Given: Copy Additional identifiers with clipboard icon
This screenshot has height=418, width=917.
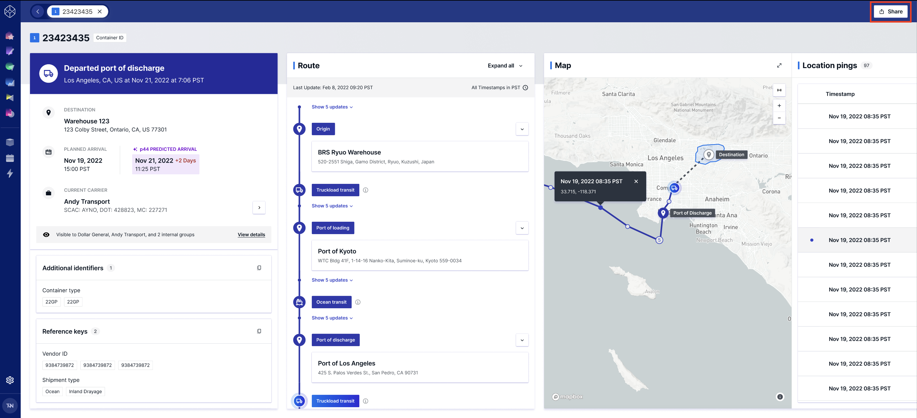Looking at the screenshot, I should [259, 268].
